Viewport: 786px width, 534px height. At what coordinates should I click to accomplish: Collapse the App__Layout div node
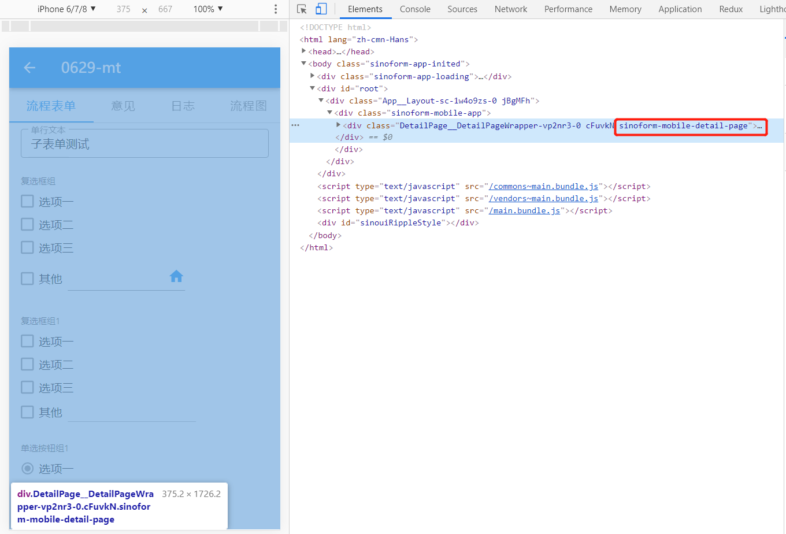tap(321, 101)
